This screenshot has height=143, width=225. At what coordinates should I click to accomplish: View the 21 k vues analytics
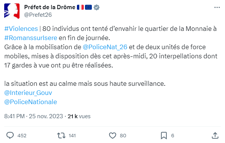(79, 116)
